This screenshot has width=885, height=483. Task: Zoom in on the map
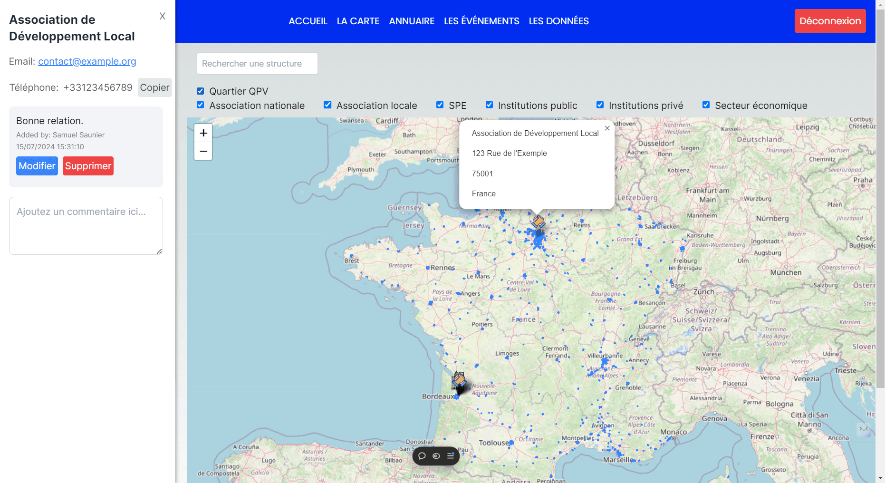[x=203, y=133]
